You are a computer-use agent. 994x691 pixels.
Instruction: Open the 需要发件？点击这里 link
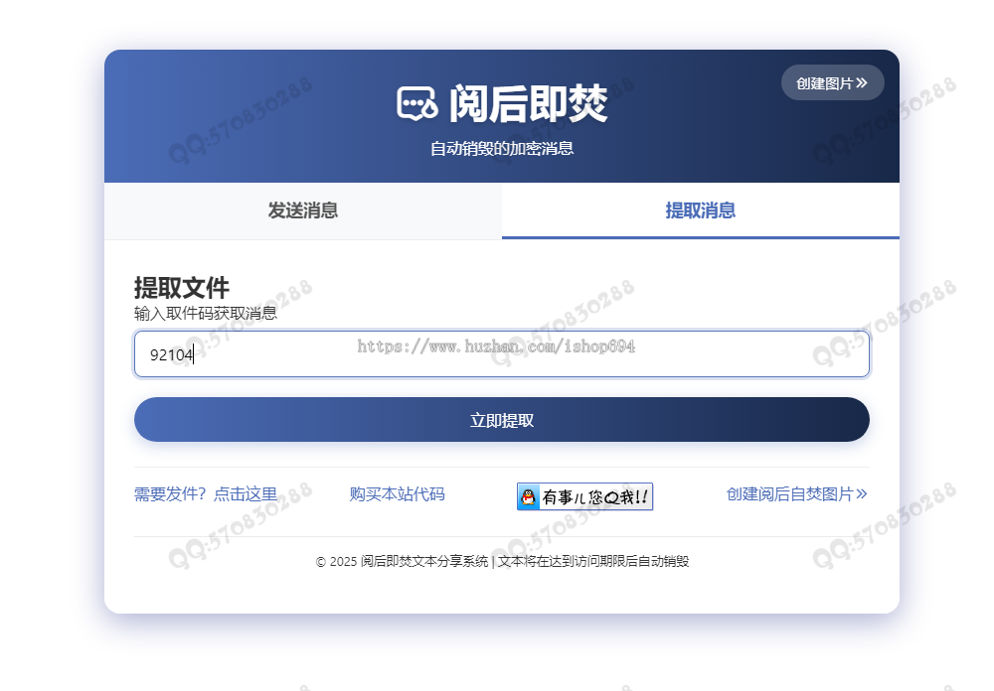pyautogui.click(x=206, y=494)
